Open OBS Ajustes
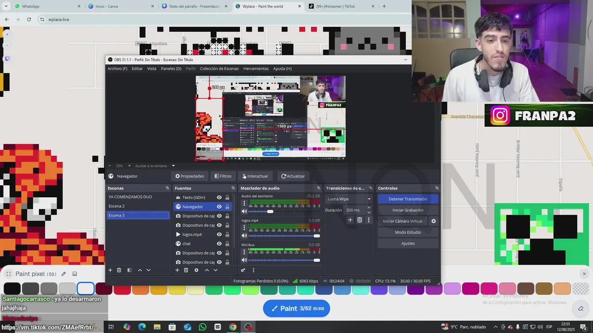This screenshot has height=333, width=593. (408, 243)
